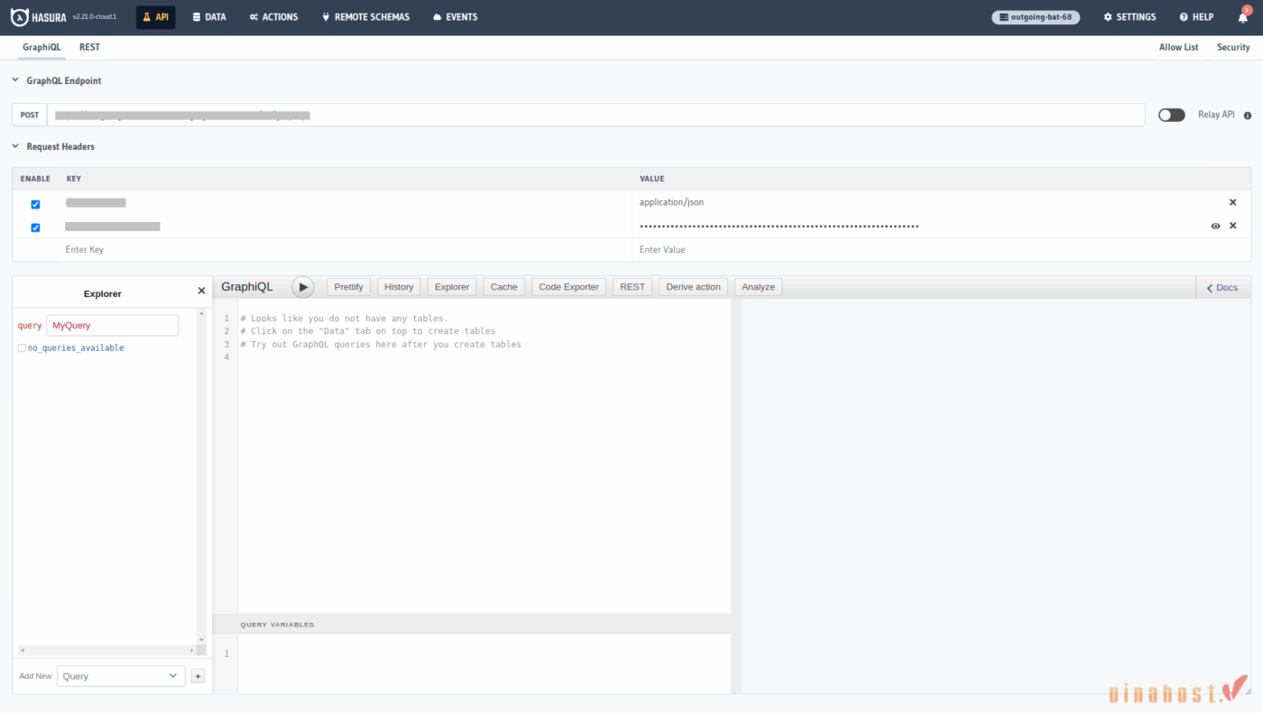Click the Explorer horizontal scrollbar
The width and height of the screenshot is (1263, 713).
[106, 650]
